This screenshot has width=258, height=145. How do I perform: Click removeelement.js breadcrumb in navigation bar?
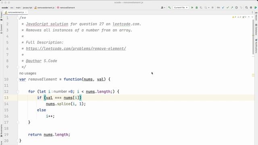click(44, 8)
